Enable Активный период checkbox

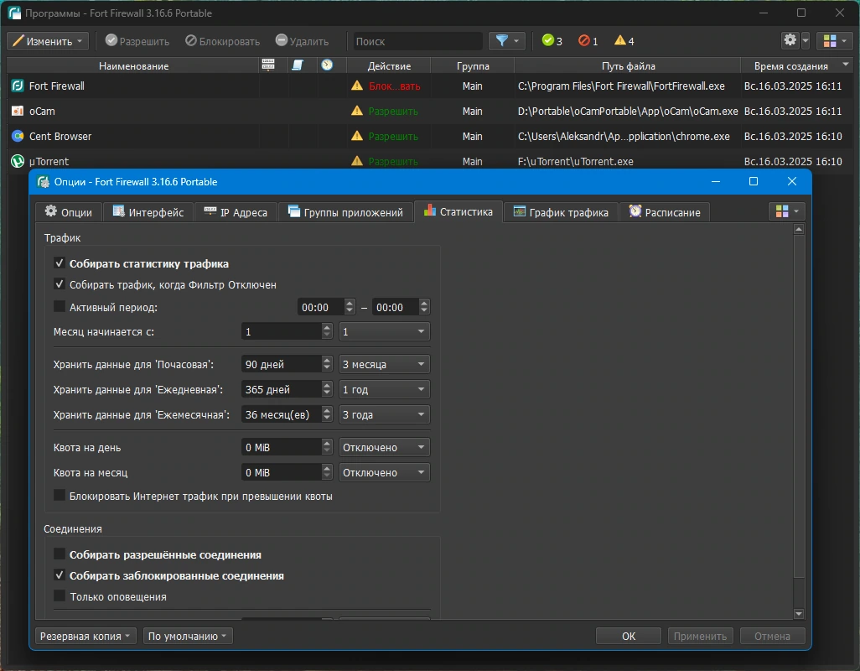tap(60, 307)
